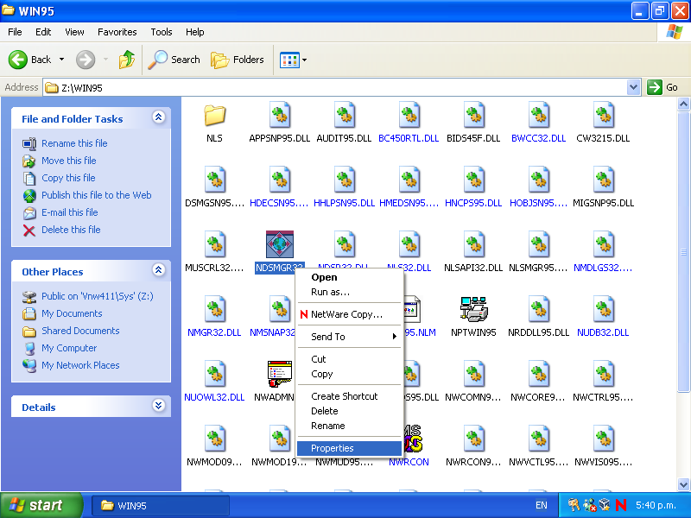Select the CW3215.DLL file icon

603,116
